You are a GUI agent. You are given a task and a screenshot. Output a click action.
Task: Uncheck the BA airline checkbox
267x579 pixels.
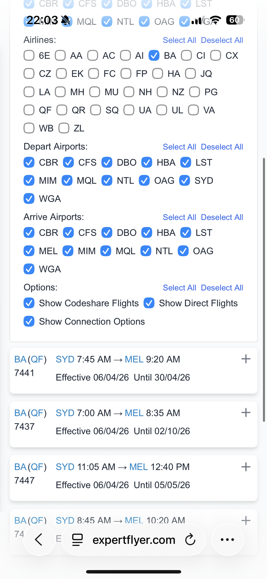coord(154,55)
